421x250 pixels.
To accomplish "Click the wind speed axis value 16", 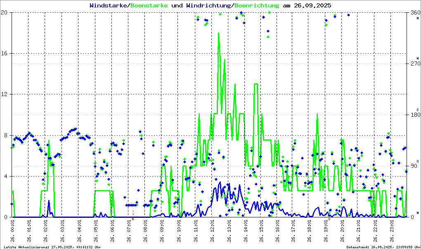I will [x=4, y=53].
